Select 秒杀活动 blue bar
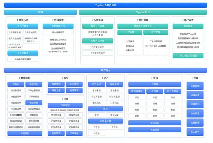213x143 pixels. point(155,123)
